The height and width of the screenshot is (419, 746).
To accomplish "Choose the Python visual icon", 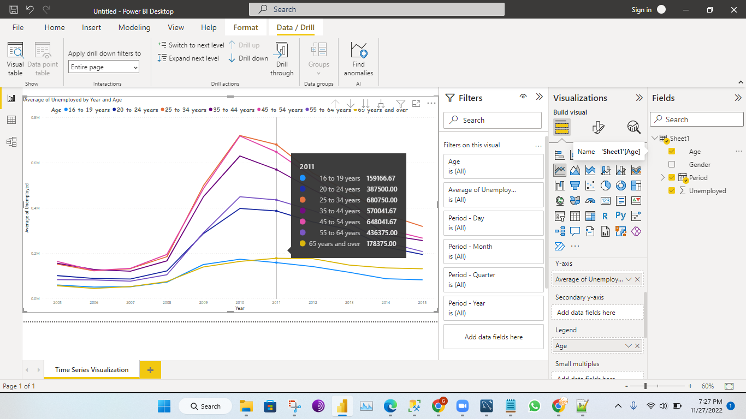I will coord(620,216).
